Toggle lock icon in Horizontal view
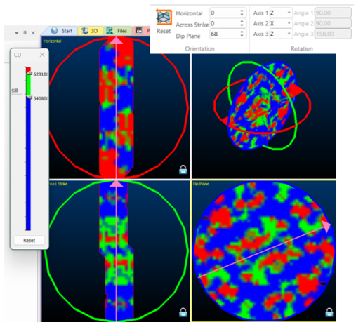This screenshot has height=327, width=363. tap(183, 170)
